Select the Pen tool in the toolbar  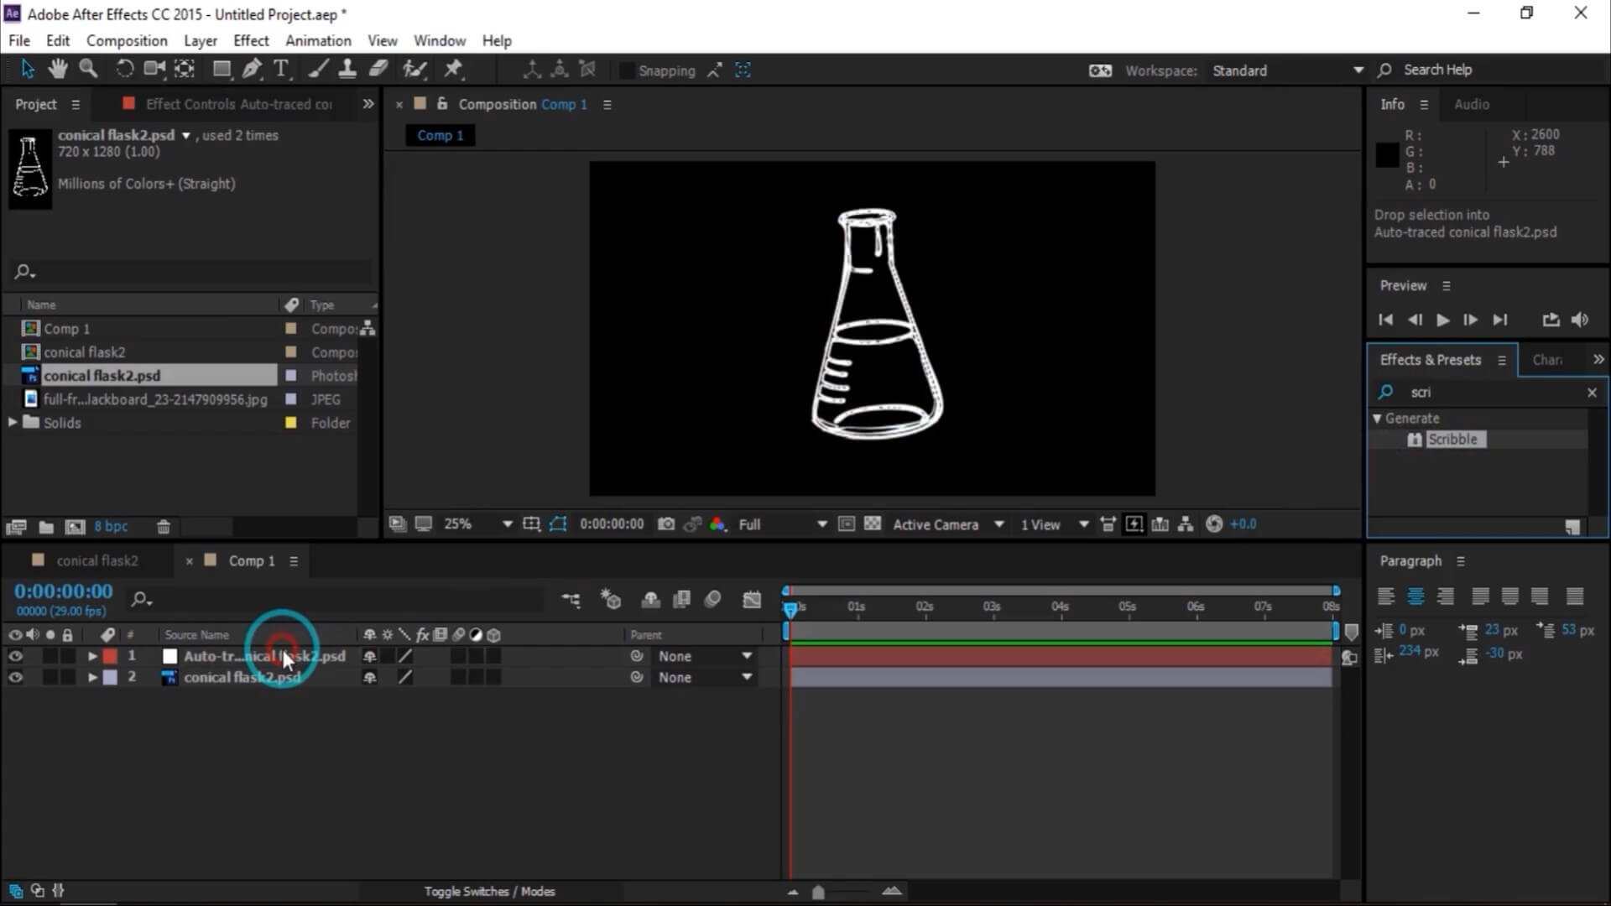coord(252,69)
